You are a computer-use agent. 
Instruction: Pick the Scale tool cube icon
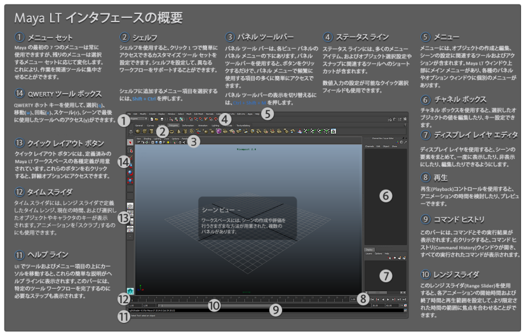[x=130, y=180]
